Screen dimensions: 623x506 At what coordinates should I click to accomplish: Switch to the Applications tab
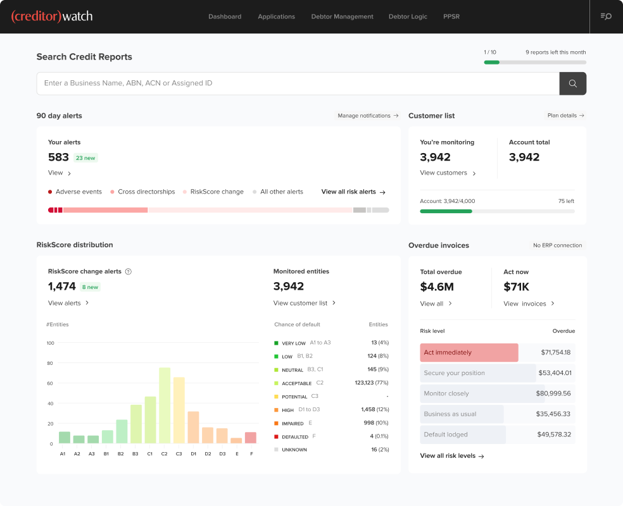(276, 16)
